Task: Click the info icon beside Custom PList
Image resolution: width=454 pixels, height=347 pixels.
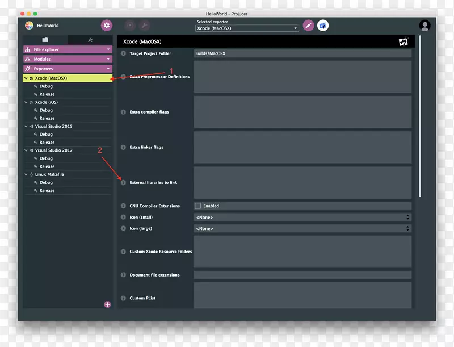Action: pos(124,298)
